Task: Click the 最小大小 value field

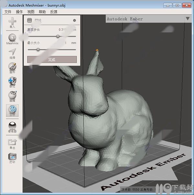Action: pos(66,43)
